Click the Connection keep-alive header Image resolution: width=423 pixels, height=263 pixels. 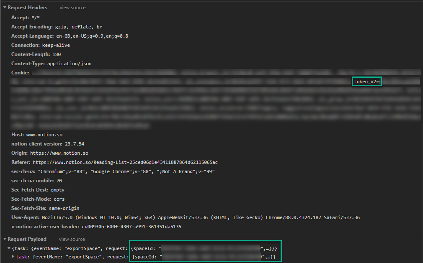(41, 45)
